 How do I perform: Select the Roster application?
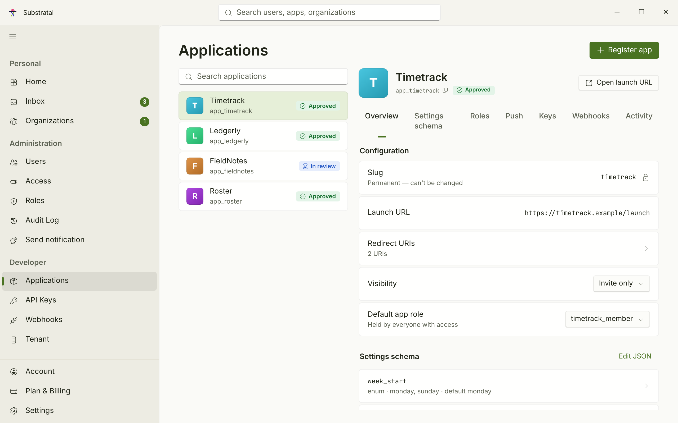tap(263, 196)
